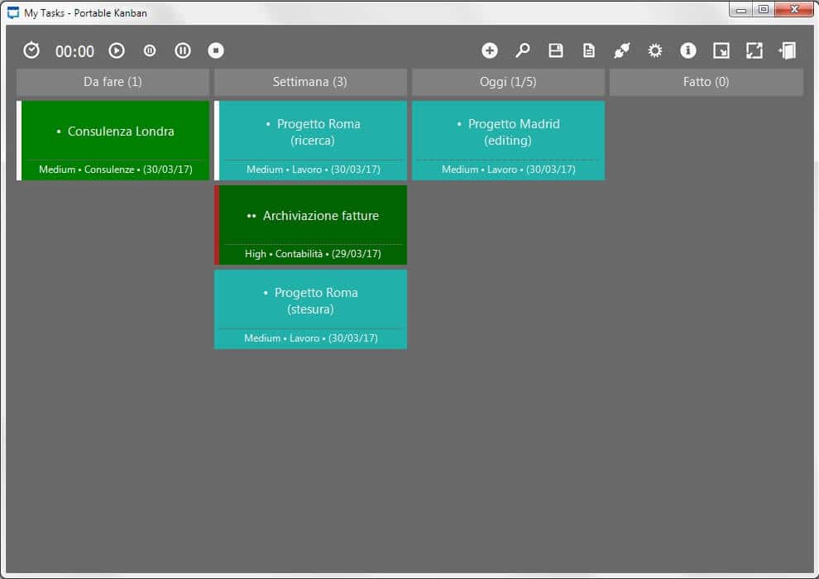This screenshot has height=579, width=819.
Task: Open the document report icon
Action: click(589, 50)
